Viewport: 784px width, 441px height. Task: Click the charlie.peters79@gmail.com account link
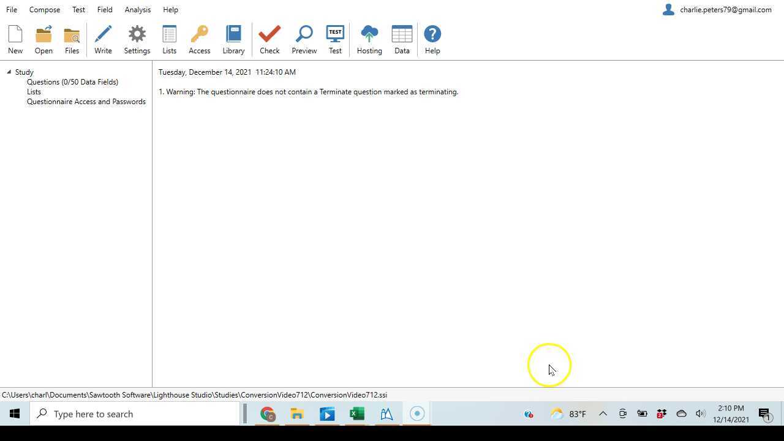click(x=725, y=9)
